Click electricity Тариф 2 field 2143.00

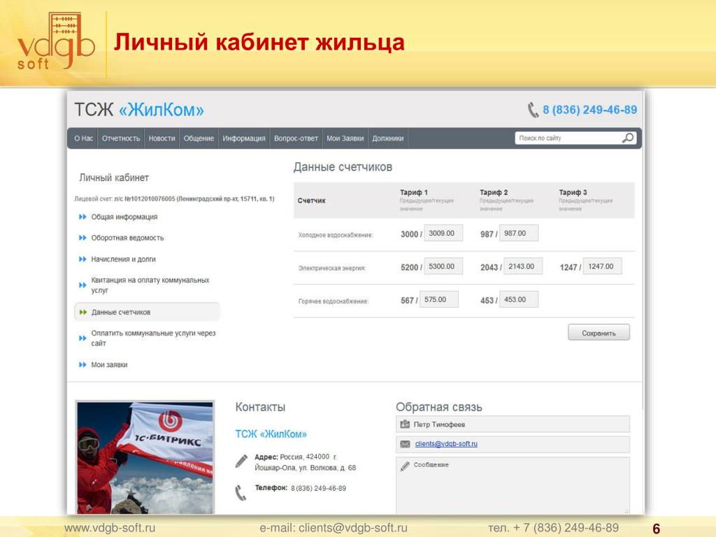coord(523,266)
